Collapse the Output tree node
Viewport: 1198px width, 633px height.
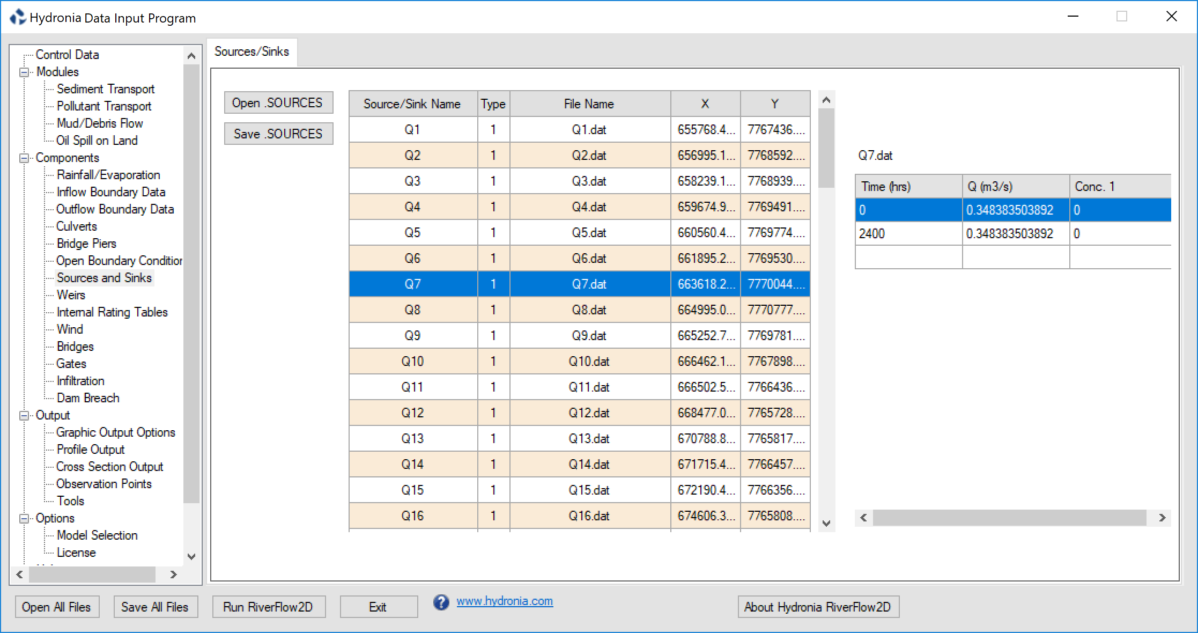(x=24, y=415)
